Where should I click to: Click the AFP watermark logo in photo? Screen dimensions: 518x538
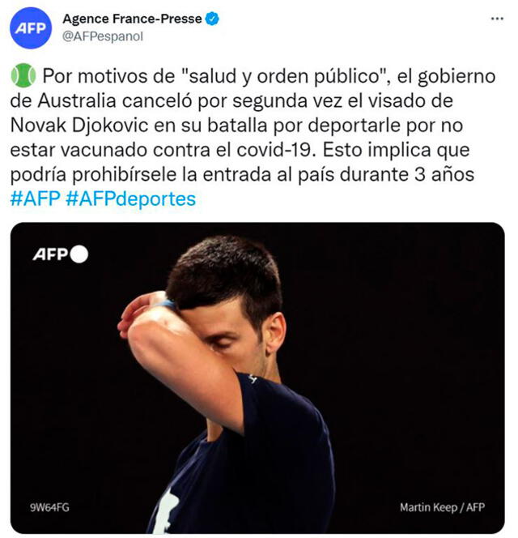[x=51, y=254]
